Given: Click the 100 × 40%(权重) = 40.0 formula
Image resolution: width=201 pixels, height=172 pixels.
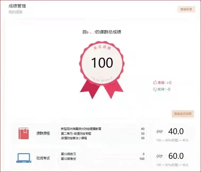Looking at the screenshot, I should point(172,140).
